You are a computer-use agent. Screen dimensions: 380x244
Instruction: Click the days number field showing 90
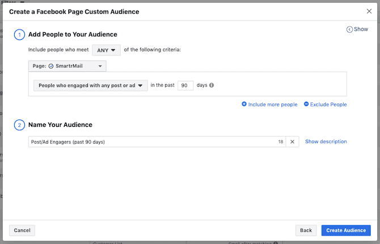coord(185,85)
